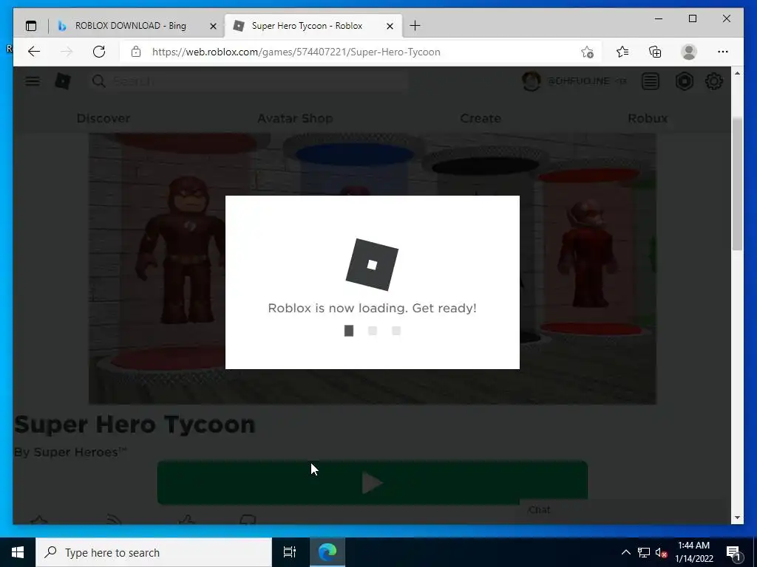This screenshot has height=567, width=757.
Task: Open the Avatar Shop
Action: (x=295, y=118)
